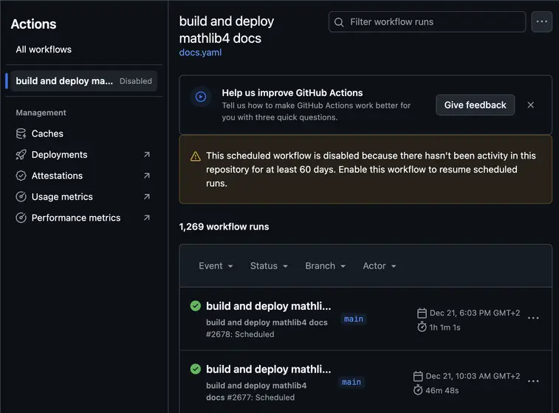Click the Performance metrics icon
The height and width of the screenshot is (413, 559).
(21, 218)
